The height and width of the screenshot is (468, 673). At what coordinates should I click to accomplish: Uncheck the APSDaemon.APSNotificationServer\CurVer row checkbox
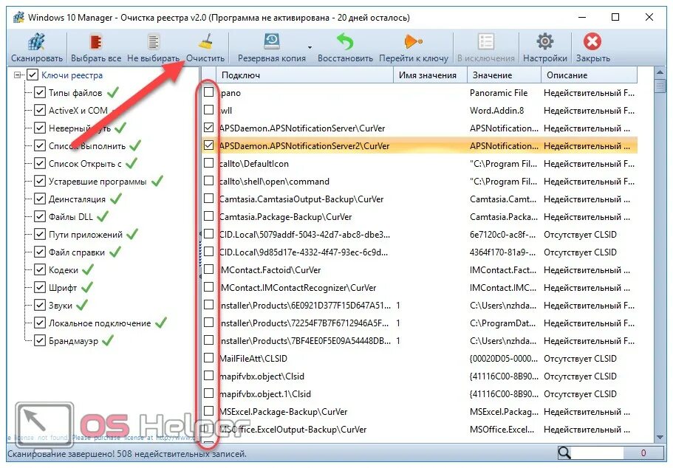pos(208,128)
